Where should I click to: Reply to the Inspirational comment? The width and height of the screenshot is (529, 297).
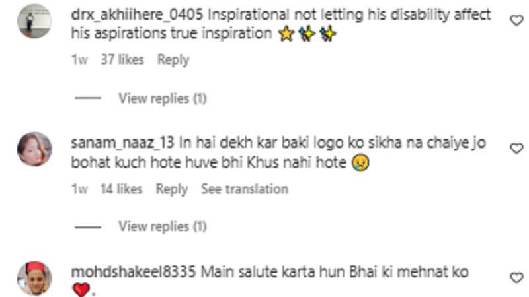(x=173, y=60)
